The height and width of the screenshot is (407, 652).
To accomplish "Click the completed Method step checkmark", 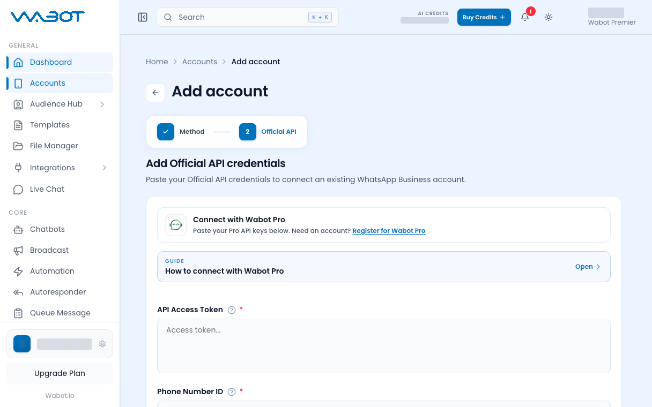I will pyautogui.click(x=166, y=132).
